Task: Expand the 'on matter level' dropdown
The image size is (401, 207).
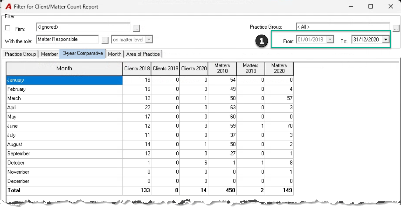Action: point(149,39)
